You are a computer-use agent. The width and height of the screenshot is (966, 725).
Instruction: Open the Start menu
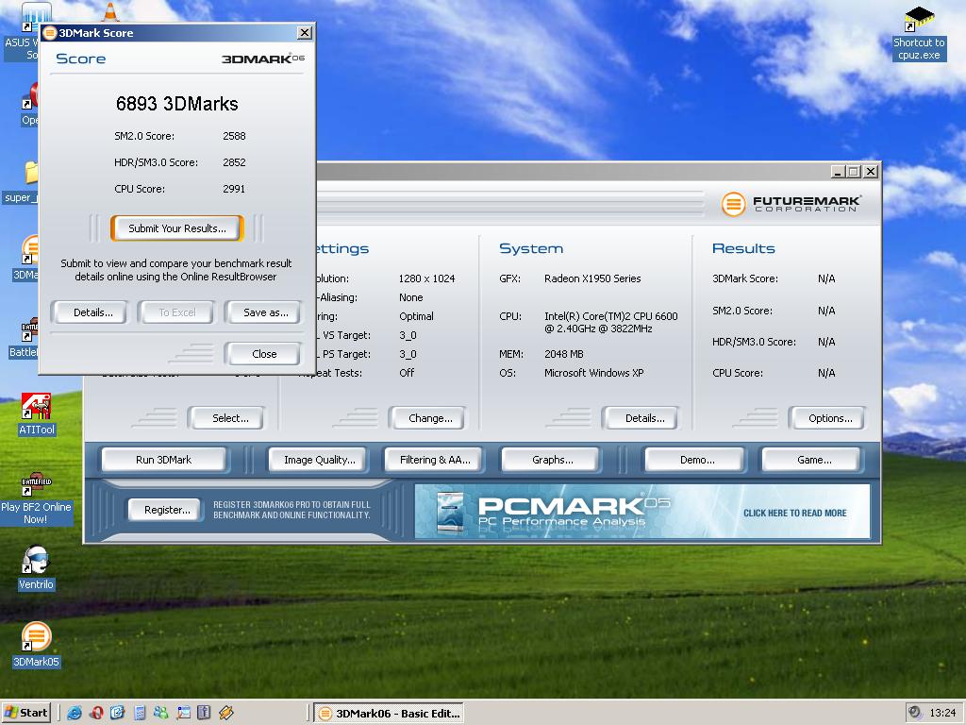tap(25, 713)
